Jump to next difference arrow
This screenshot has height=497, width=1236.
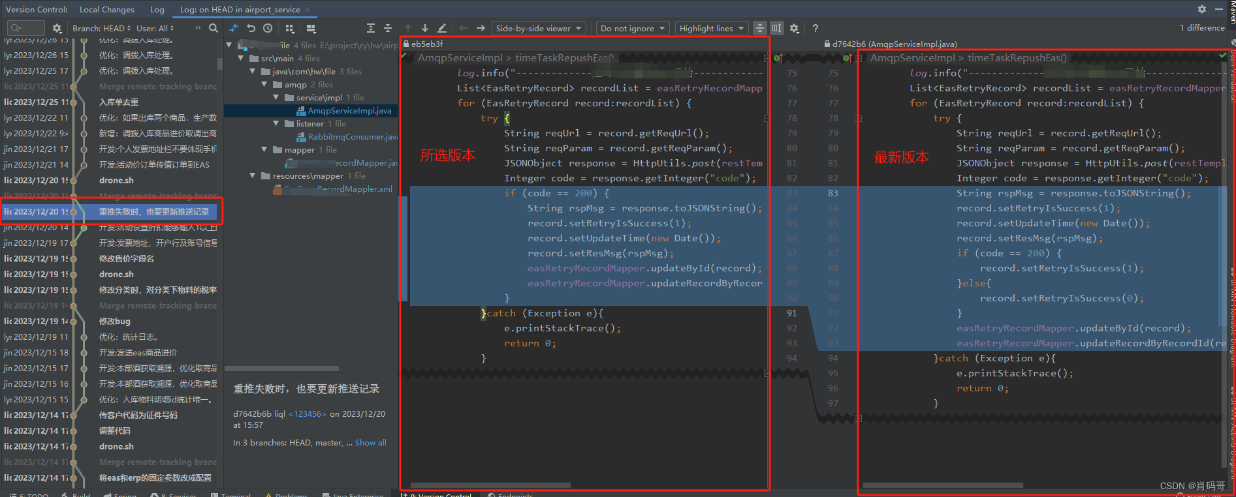point(425,28)
